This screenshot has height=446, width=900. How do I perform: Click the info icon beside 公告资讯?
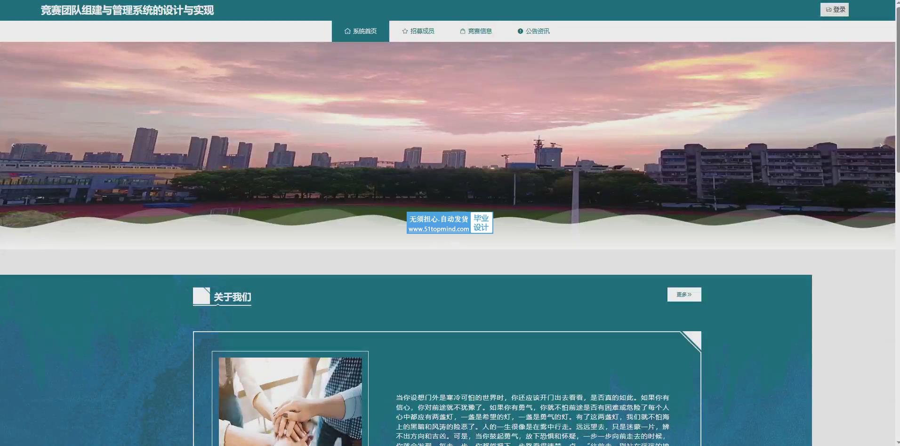(x=520, y=32)
